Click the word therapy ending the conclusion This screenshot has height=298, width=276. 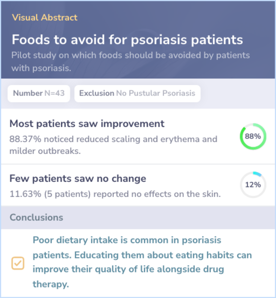tap(51, 284)
